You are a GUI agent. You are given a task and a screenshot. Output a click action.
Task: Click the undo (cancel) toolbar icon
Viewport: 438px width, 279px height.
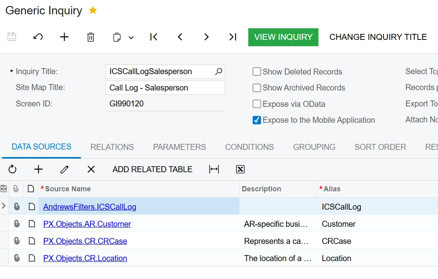38,37
